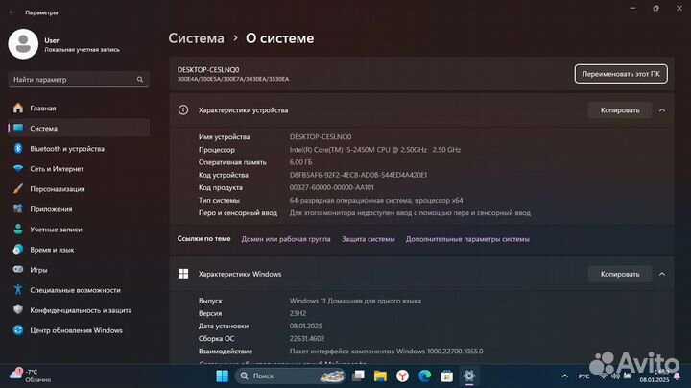Screen dimensions: 691x388
Task: Open Time and language settings
Action: [53, 250]
